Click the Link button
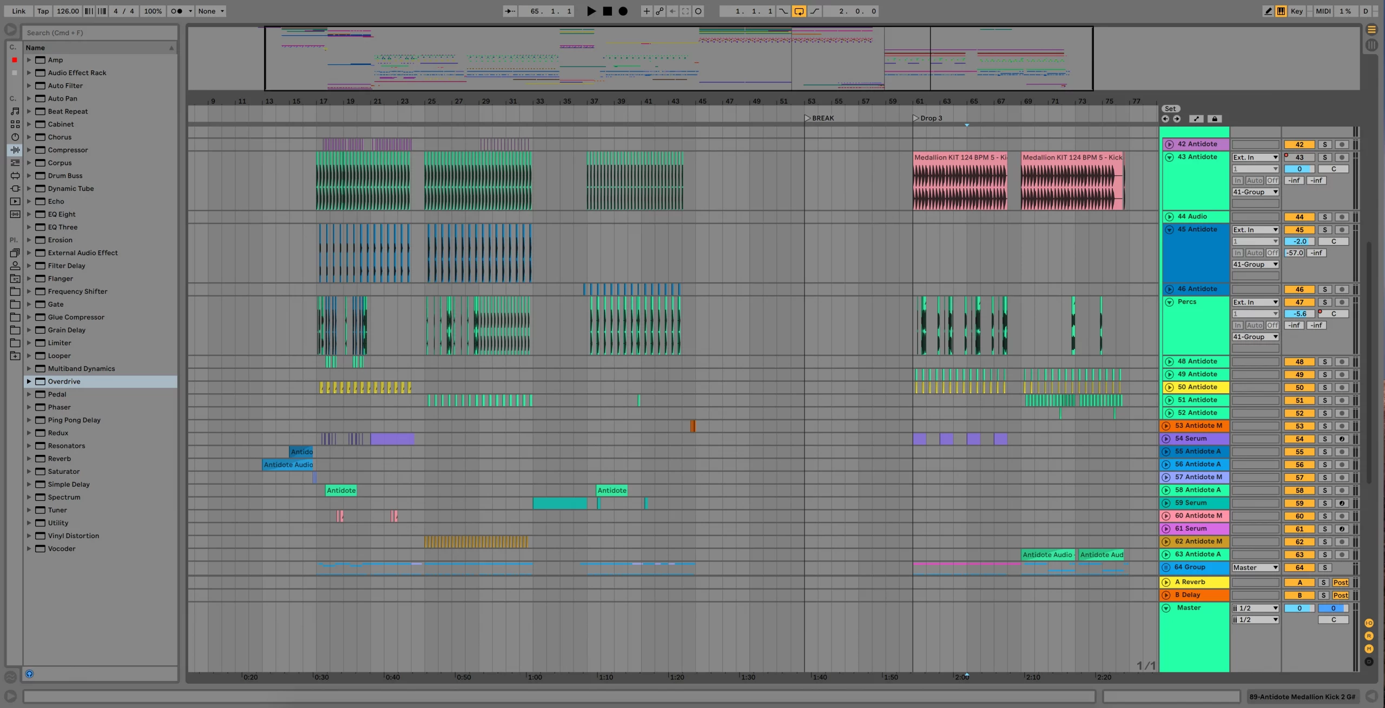The image size is (1385, 708). click(x=19, y=11)
